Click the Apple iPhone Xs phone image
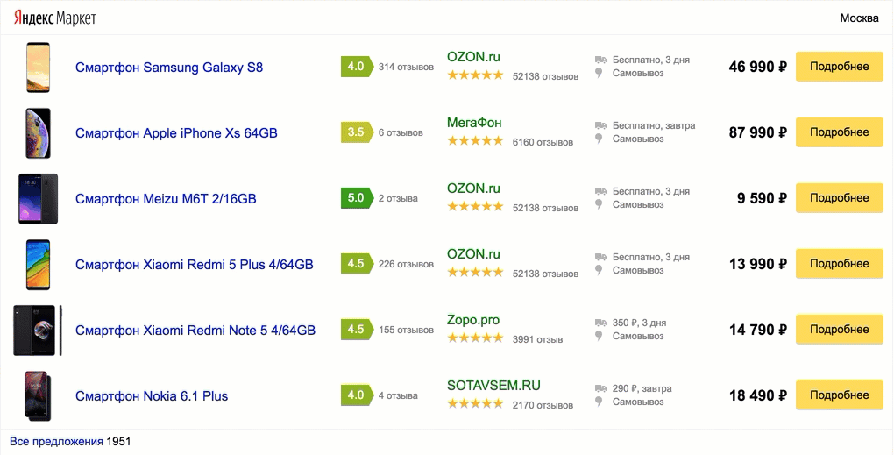894x455 pixels. click(x=39, y=133)
